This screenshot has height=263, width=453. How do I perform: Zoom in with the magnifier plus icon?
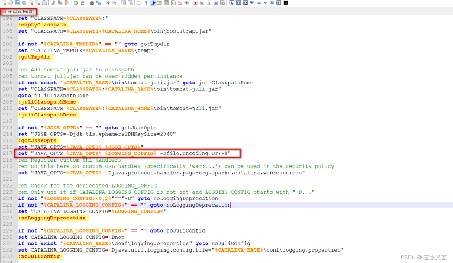pyautogui.click(x=107, y=3)
